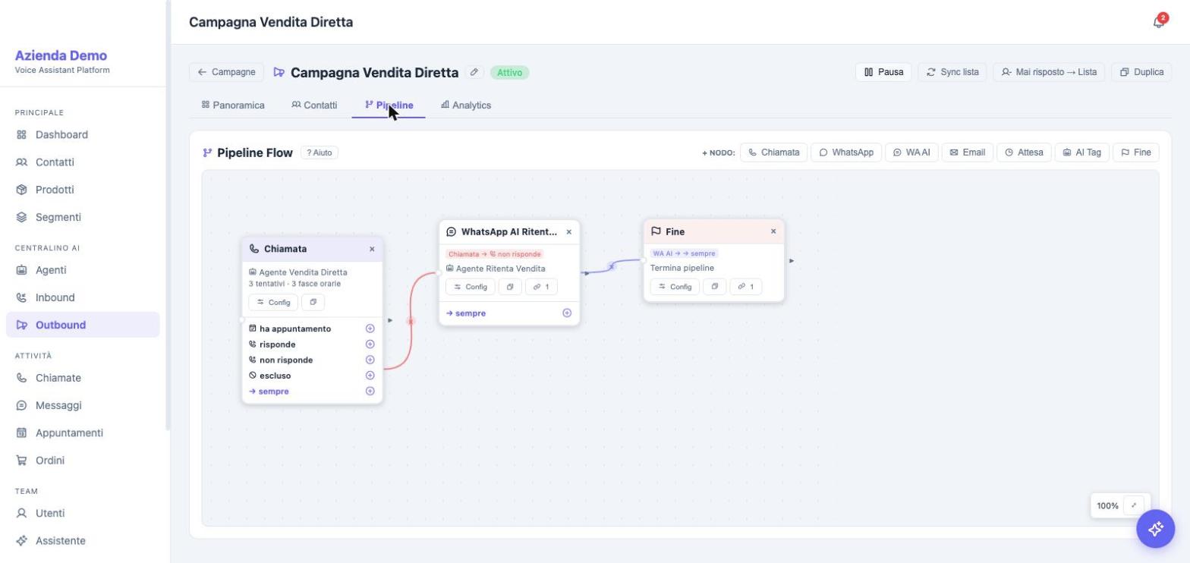1190x563 pixels.
Task: Close the Fine node
Action: point(773,231)
